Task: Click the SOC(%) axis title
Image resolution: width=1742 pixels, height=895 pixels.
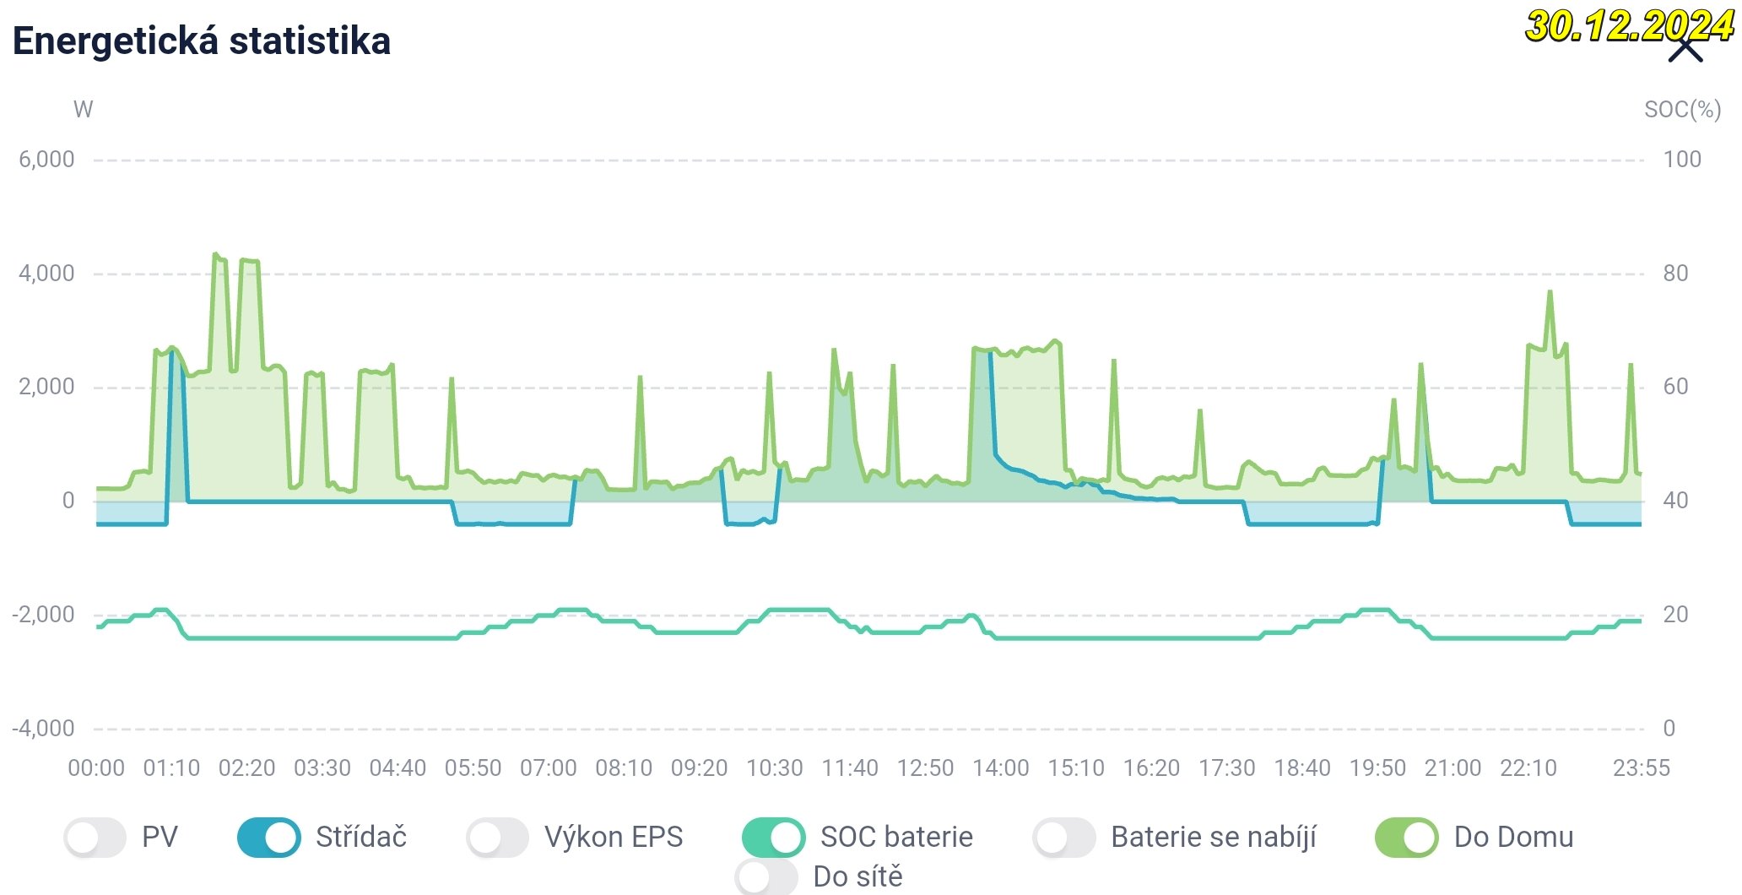Action: click(1682, 110)
